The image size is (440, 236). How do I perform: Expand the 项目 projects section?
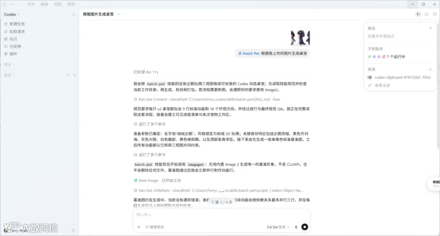tap(9, 64)
